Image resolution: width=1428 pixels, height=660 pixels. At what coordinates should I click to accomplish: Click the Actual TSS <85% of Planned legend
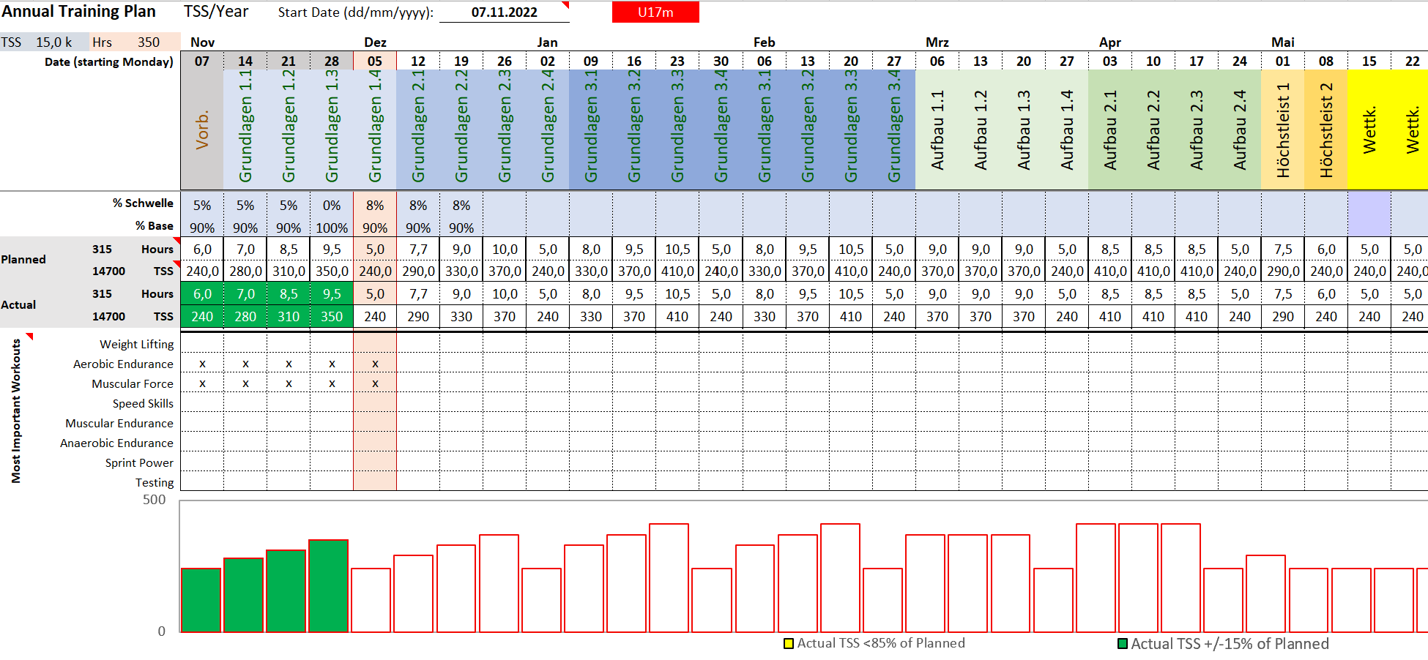click(874, 643)
